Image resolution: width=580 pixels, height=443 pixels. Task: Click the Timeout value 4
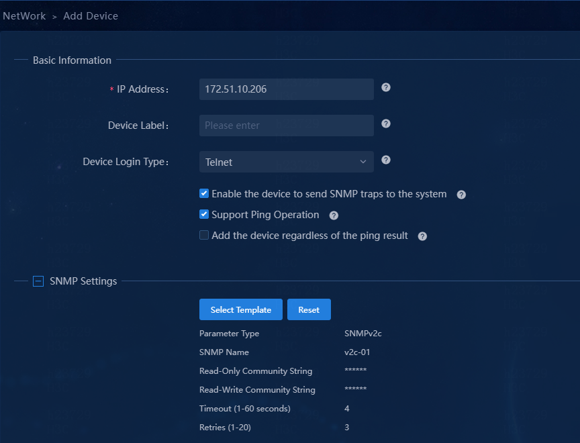[346, 409]
